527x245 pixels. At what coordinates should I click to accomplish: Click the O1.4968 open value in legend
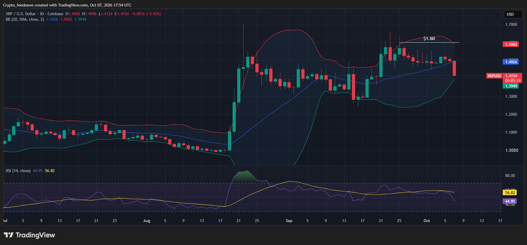tap(72, 14)
